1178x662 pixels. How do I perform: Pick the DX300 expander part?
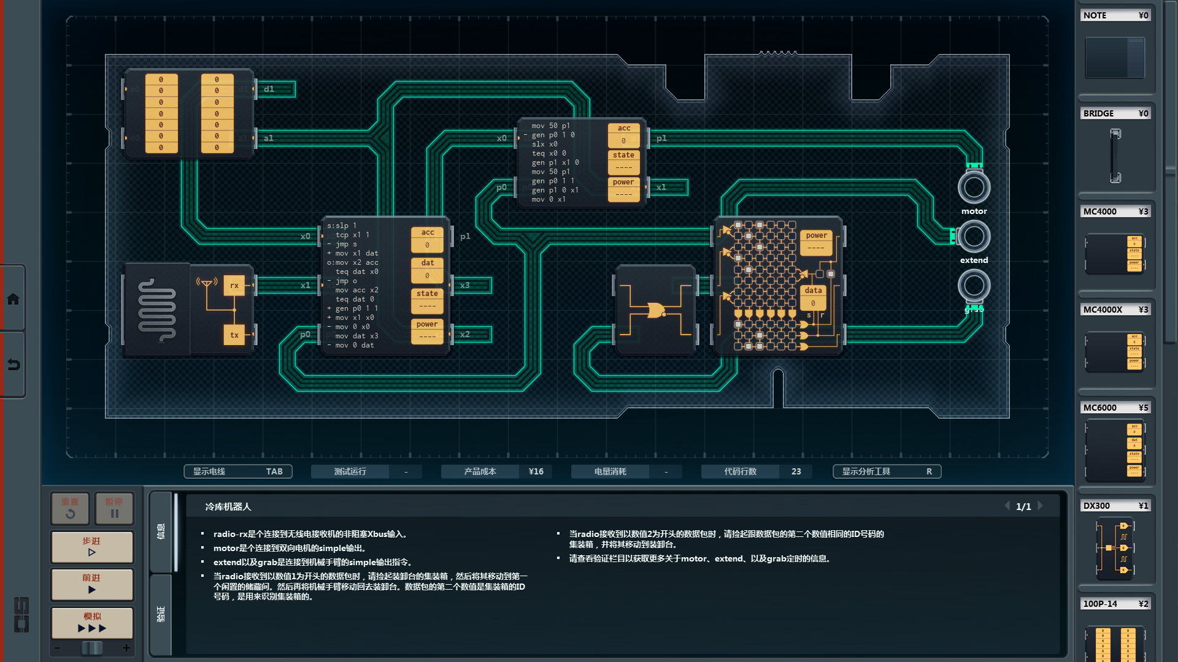(1115, 549)
